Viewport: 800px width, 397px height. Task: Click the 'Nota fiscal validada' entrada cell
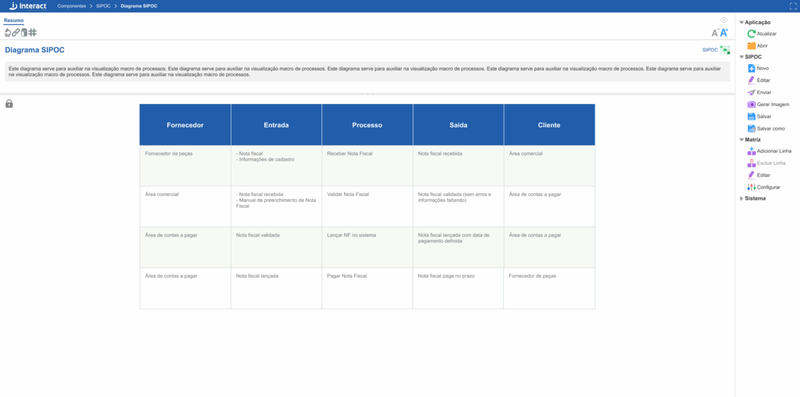(276, 247)
